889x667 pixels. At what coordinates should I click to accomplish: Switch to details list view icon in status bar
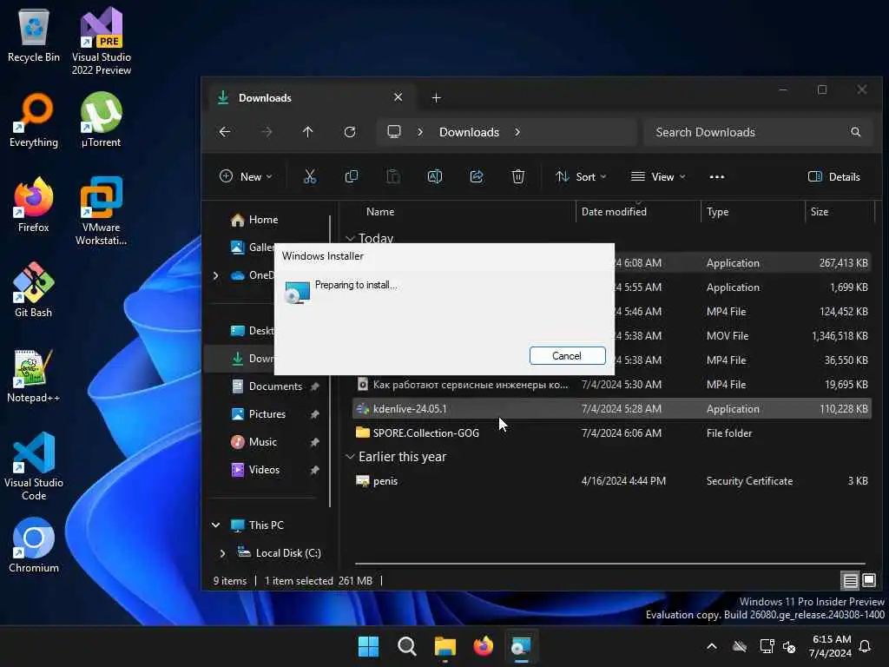(851, 580)
